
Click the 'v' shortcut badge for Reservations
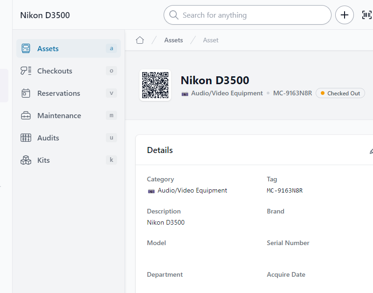(x=111, y=93)
